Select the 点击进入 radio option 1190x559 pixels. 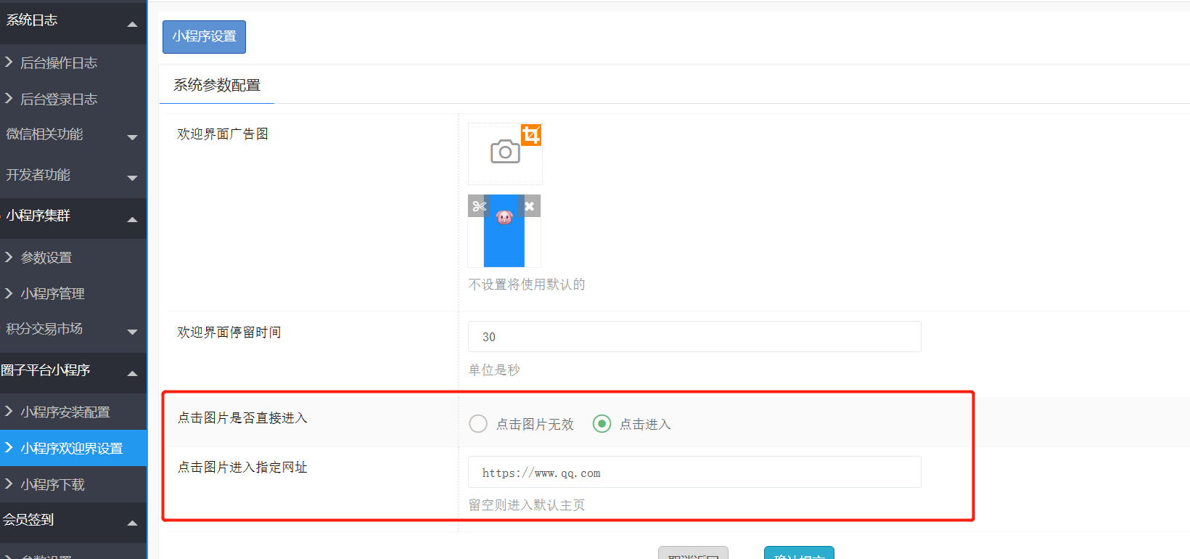tap(602, 424)
